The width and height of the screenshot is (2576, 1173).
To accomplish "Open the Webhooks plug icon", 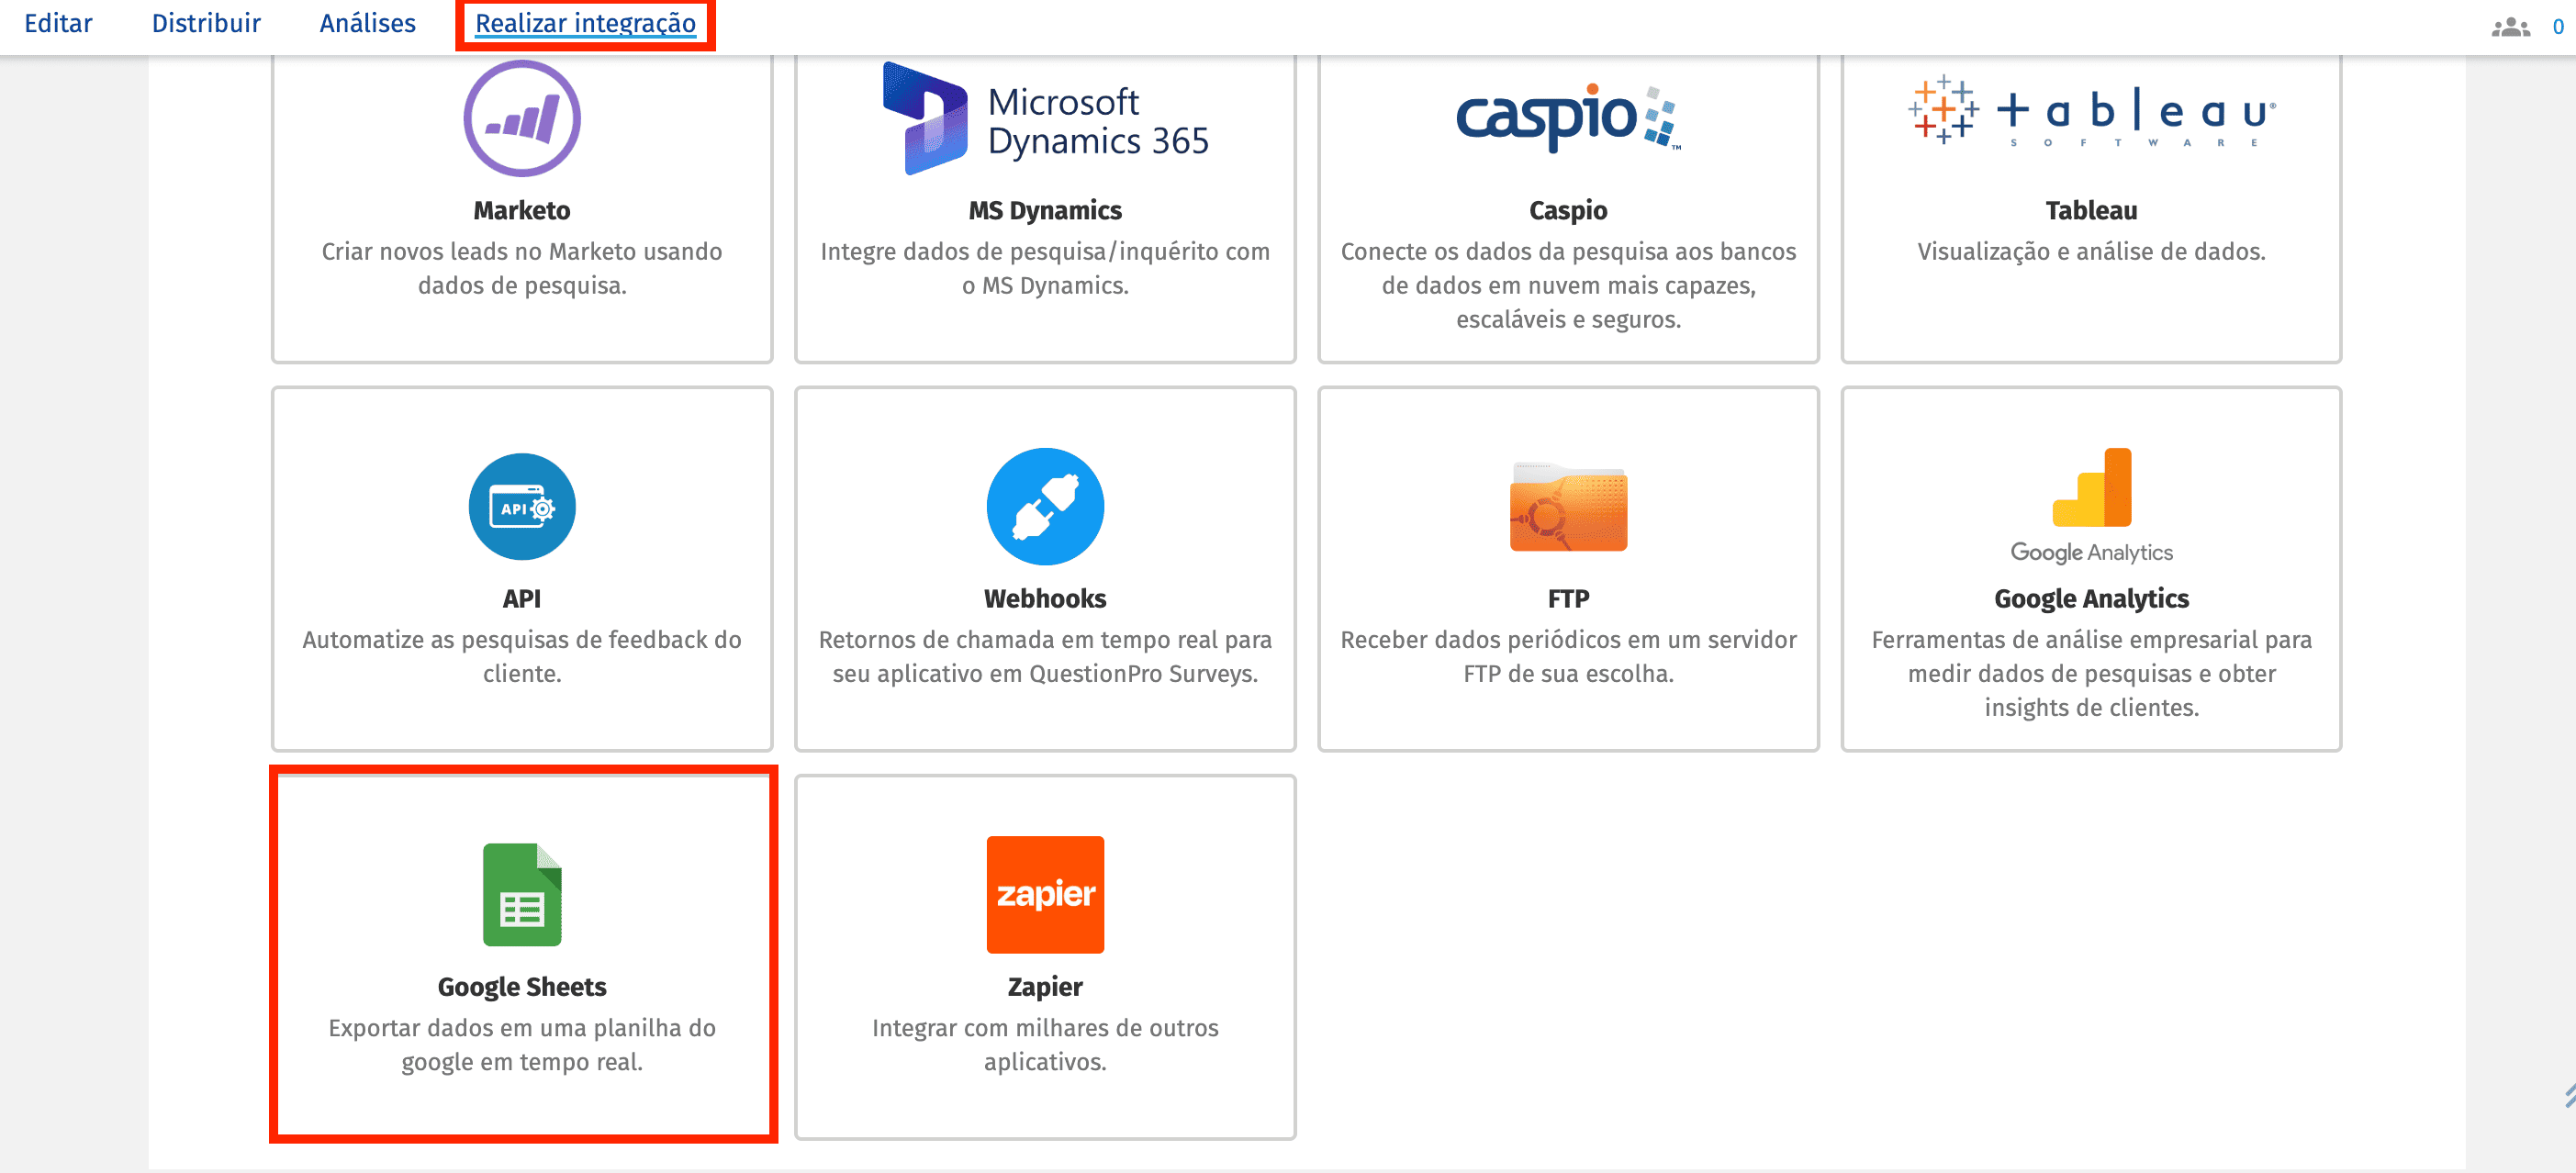I will (1045, 507).
